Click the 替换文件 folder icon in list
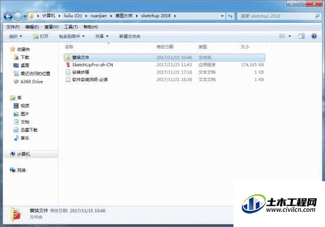Screen dimensions: 325x227 68,57
